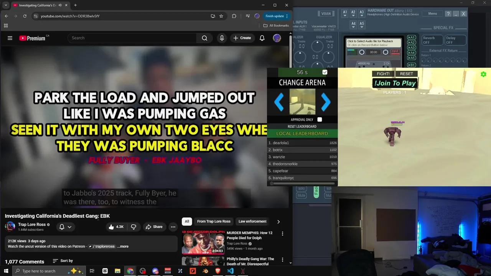Reload the page in Chrome
The height and width of the screenshot is (276, 491).
click(x=25, y=16)
